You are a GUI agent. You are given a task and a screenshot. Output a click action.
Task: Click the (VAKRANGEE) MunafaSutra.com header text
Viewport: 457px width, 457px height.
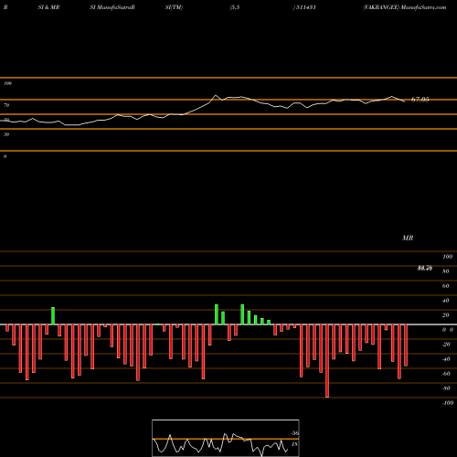tap(405, 7)
